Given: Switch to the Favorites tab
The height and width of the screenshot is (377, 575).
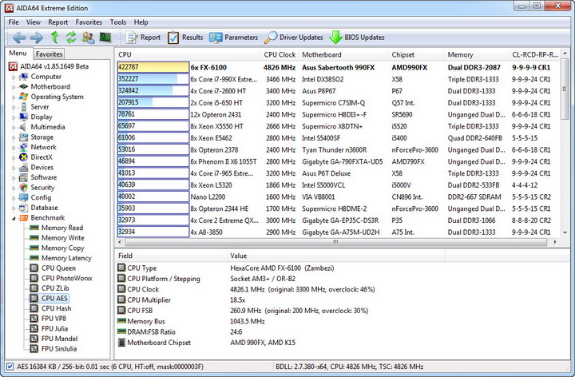Looking at the screenshot, I should click(49, 54).
